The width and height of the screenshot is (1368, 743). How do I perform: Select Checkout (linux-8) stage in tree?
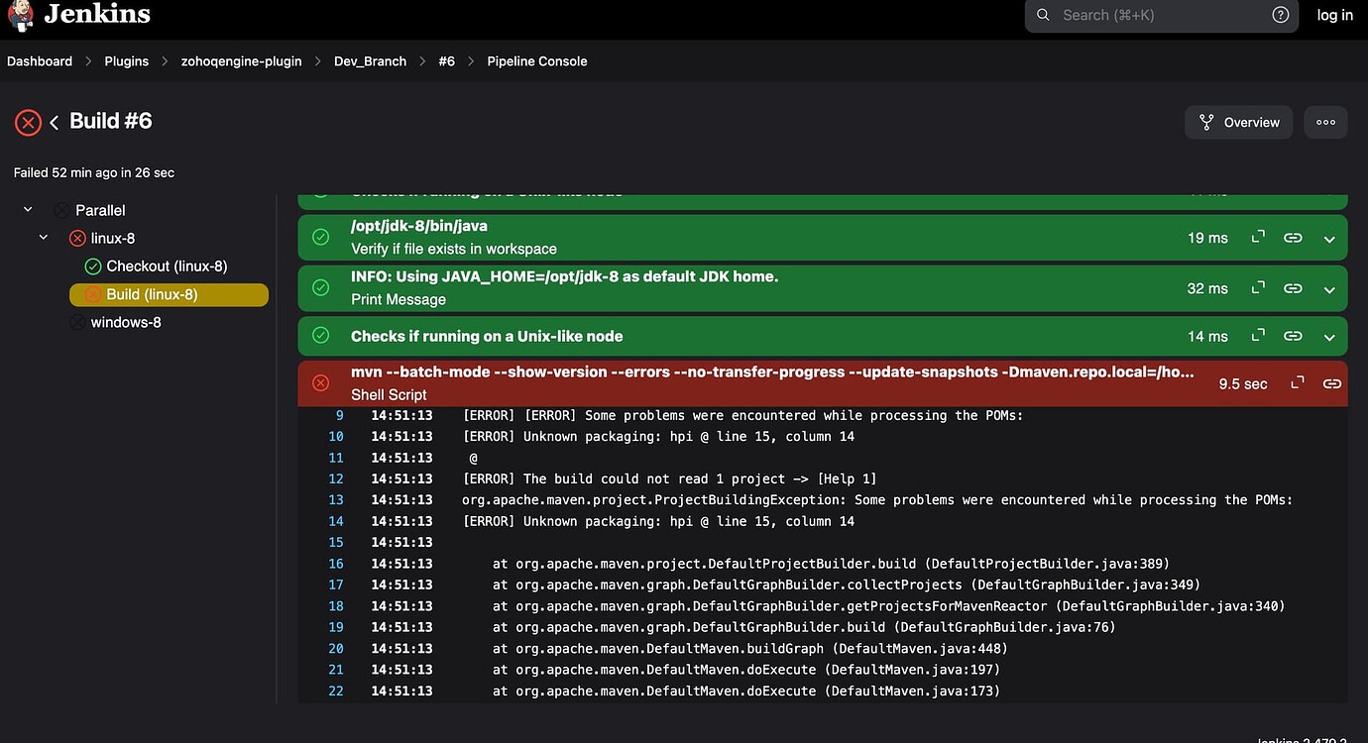(167, 266)
